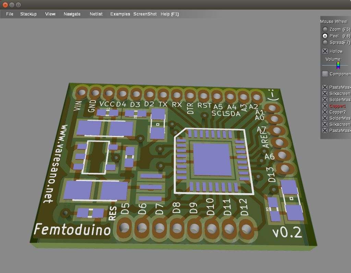Click the DTR label on board
This screenshot has width=351, height=273.
[x=190, y=109]
